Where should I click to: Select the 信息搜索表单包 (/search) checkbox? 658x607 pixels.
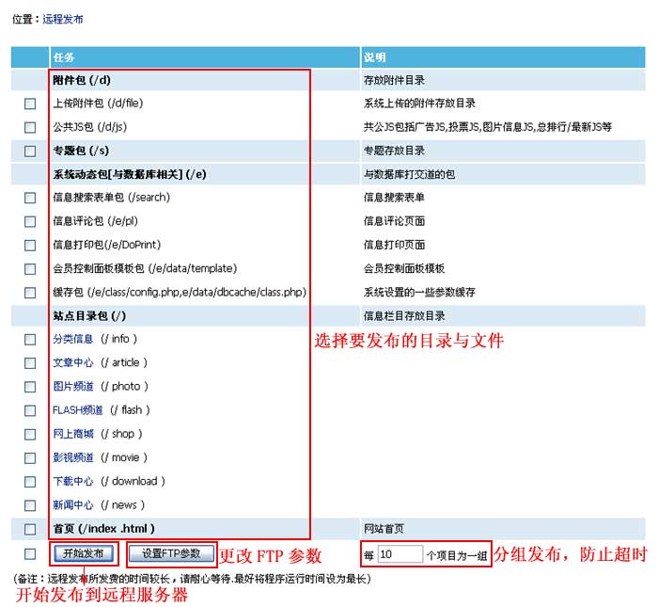click(x=30, y=198)
